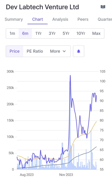The width and height of the screenshot is (112, 182).
Task: Switch chart to 3Yr range
Action: coord(52,33)
